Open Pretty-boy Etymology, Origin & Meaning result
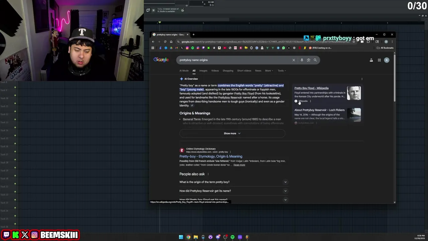The image size is (428, 241). click(x=211, y=156)
